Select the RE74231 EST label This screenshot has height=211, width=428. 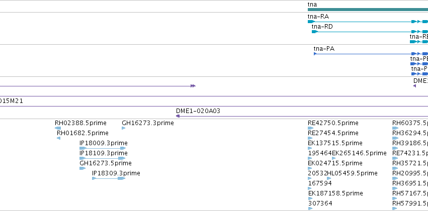point(410,153)
